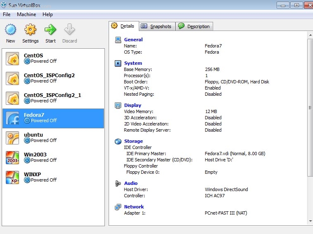Open Settings gear icon in toolbar
This screenshot has width=313, height=234.
[x=30, y=30]
